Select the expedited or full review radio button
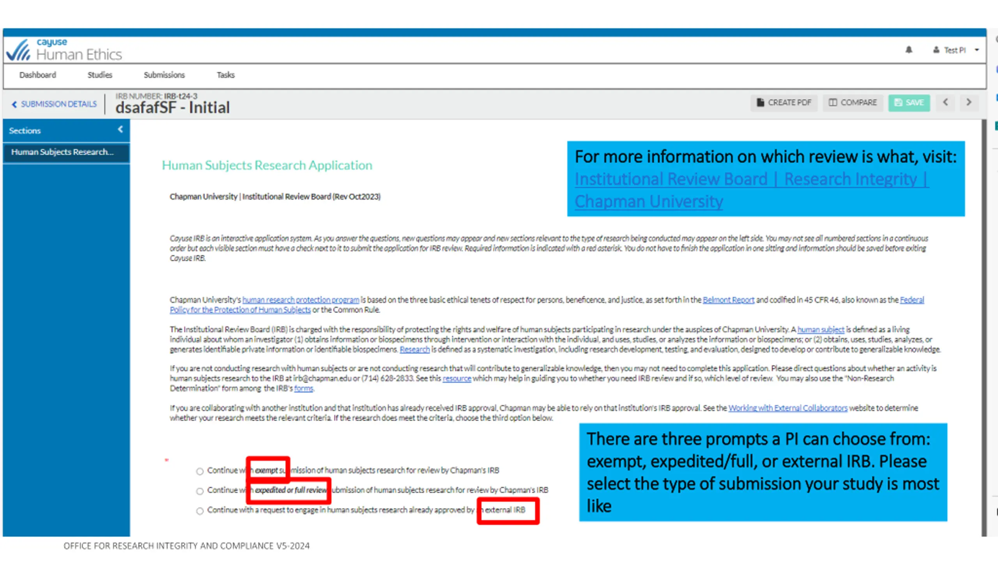Viewport: 998px width, 561px height. click(x=200, y=491)
